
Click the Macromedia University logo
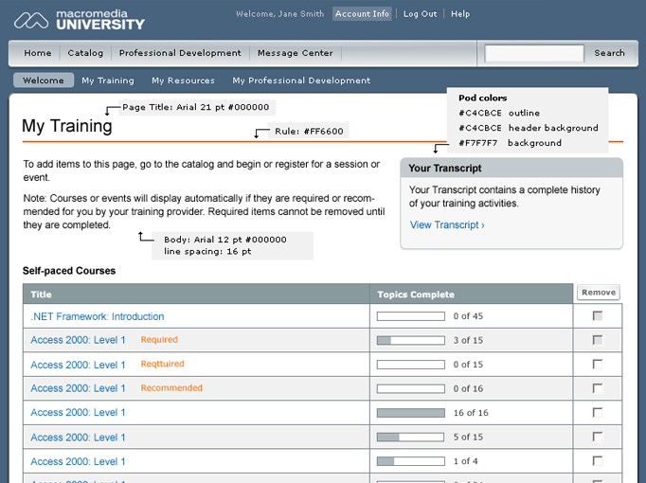click(79, 19)
